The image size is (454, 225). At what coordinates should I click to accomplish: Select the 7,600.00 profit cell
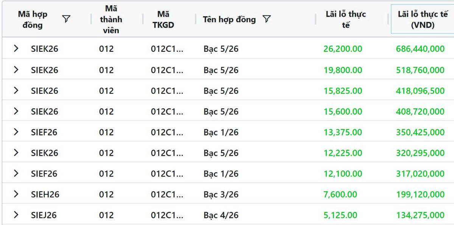click(340, 194)
